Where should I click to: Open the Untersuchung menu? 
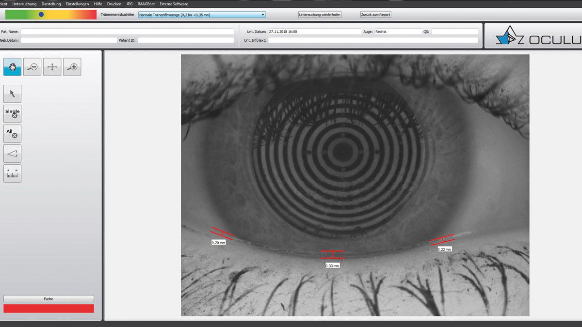point(24,4)
